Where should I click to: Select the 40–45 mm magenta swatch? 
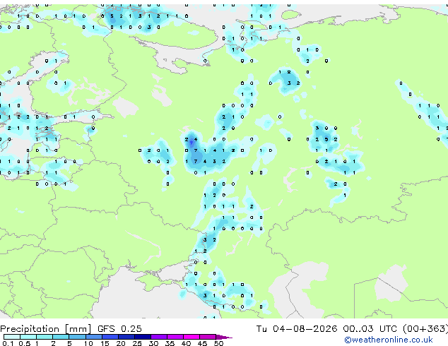tap(191, 337)
